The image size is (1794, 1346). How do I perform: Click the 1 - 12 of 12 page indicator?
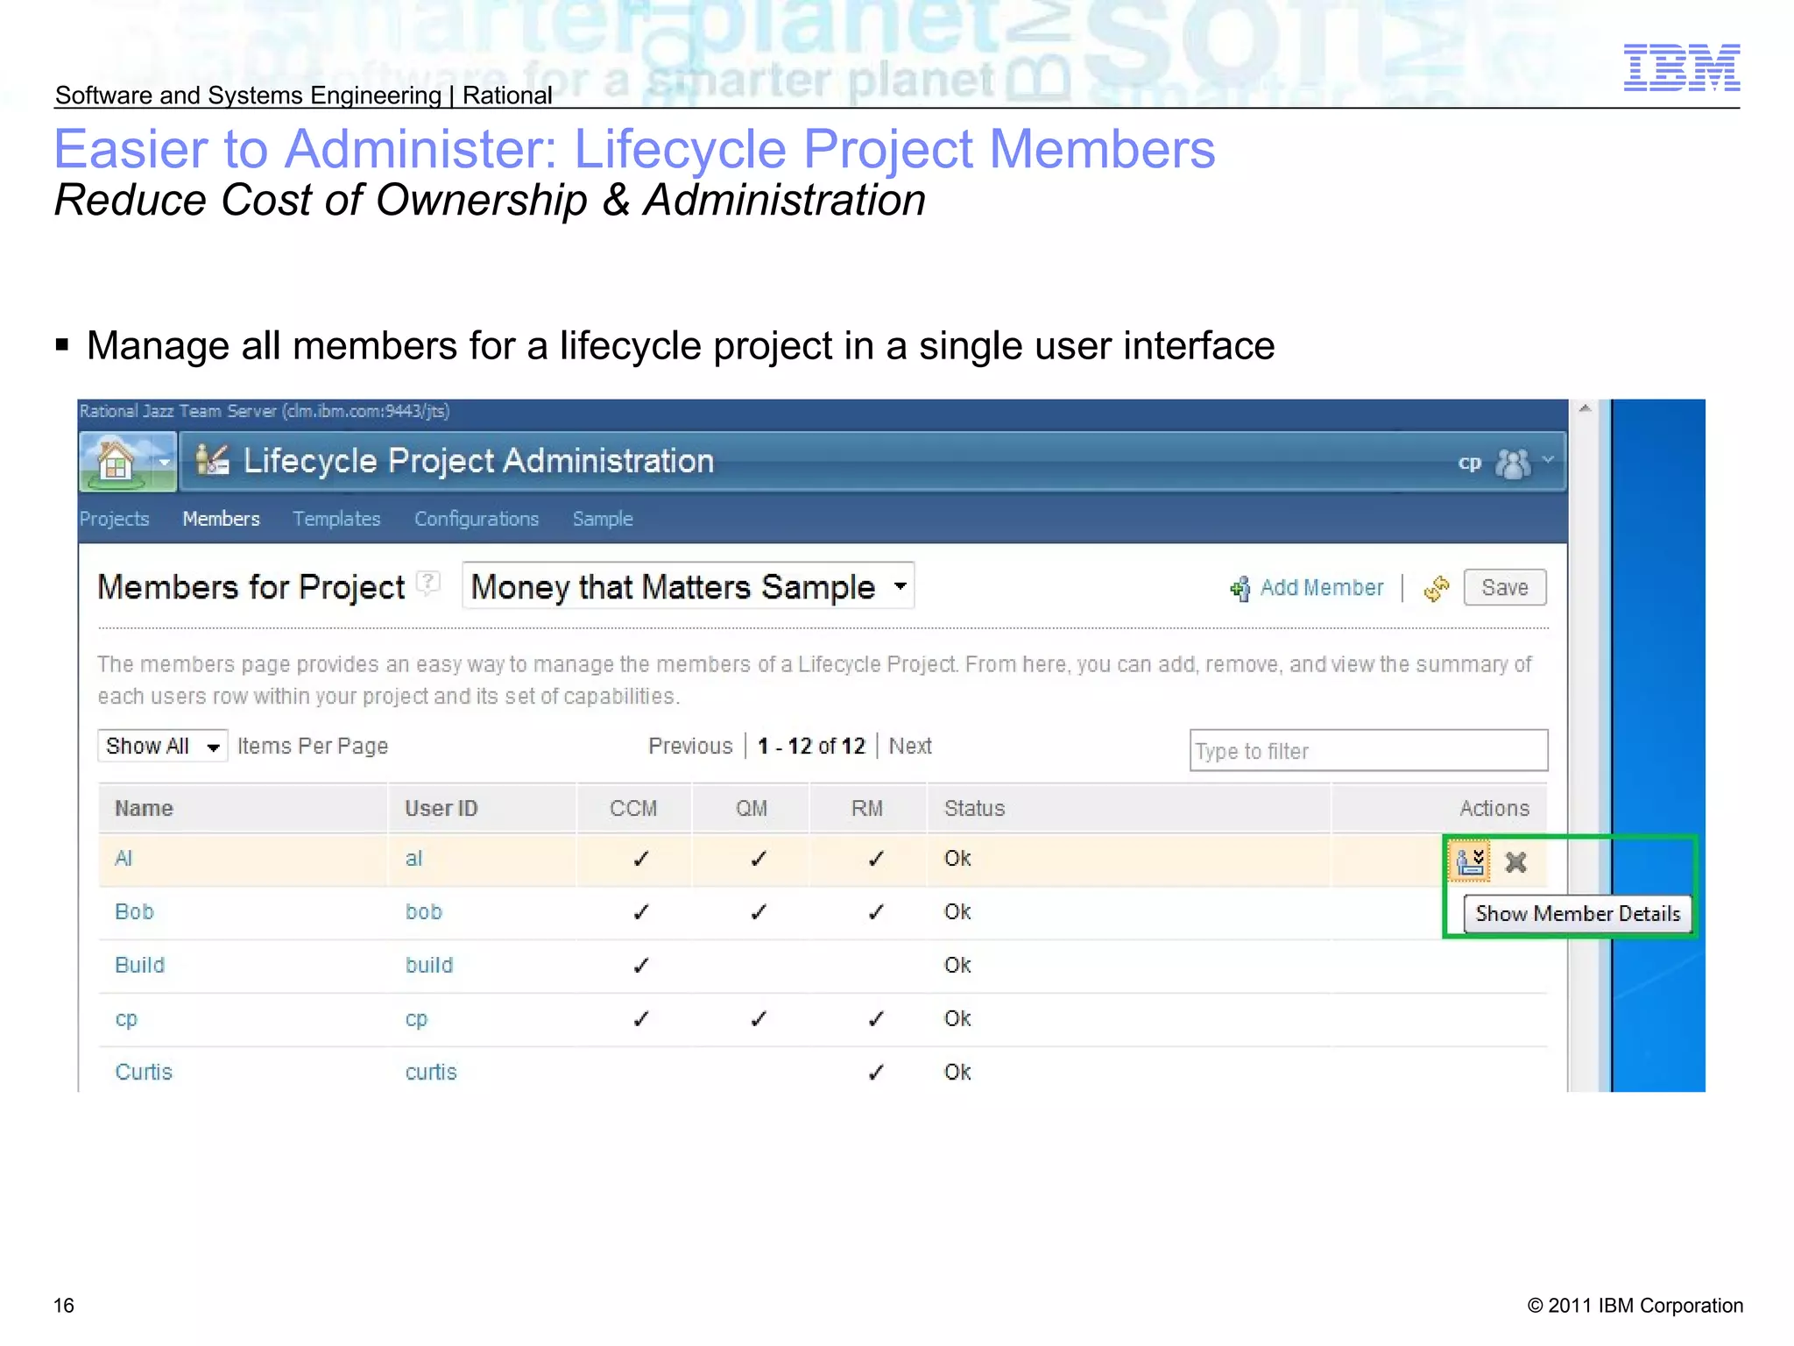[811, 746]
